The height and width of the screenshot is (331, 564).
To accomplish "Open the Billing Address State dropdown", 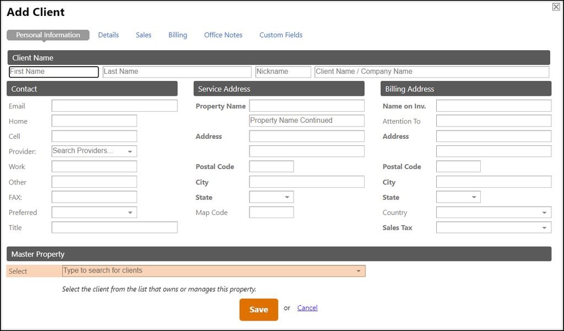I will (458, 197).
